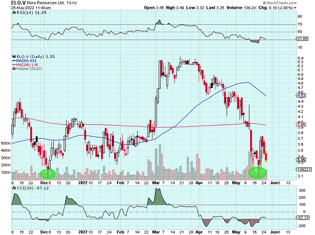Click the 5.0 price axis label
Screen dimensions: 315x235
coord(301,75)
